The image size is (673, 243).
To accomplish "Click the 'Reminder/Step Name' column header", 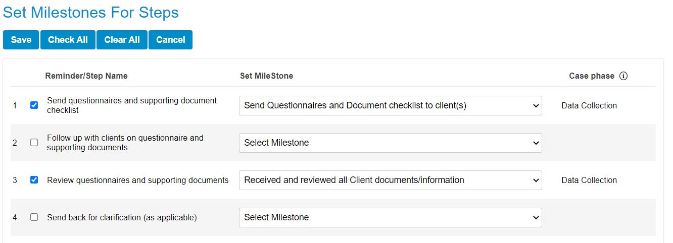I will (86, 76).
